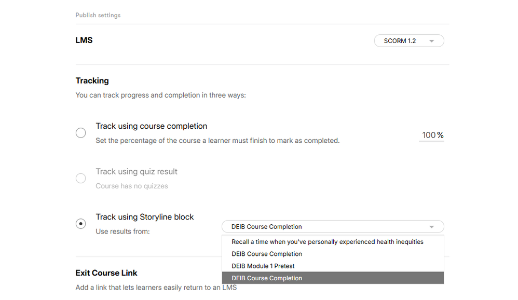Select the 'Track using quiz result' radio button
The image size is (518, 300).
[81, 179]
